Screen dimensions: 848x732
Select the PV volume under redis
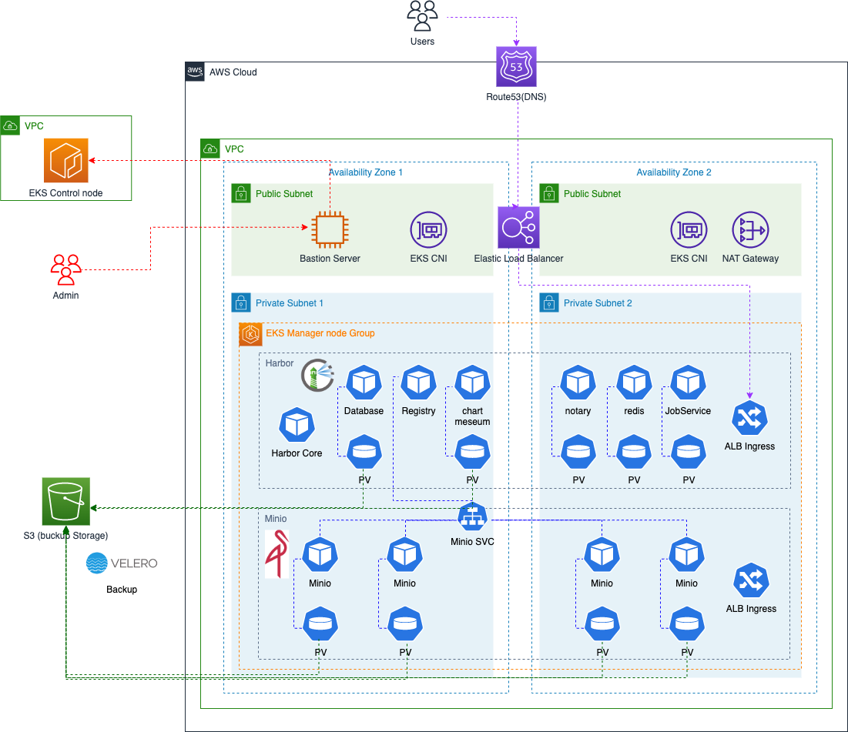click(x=635, y=451)
